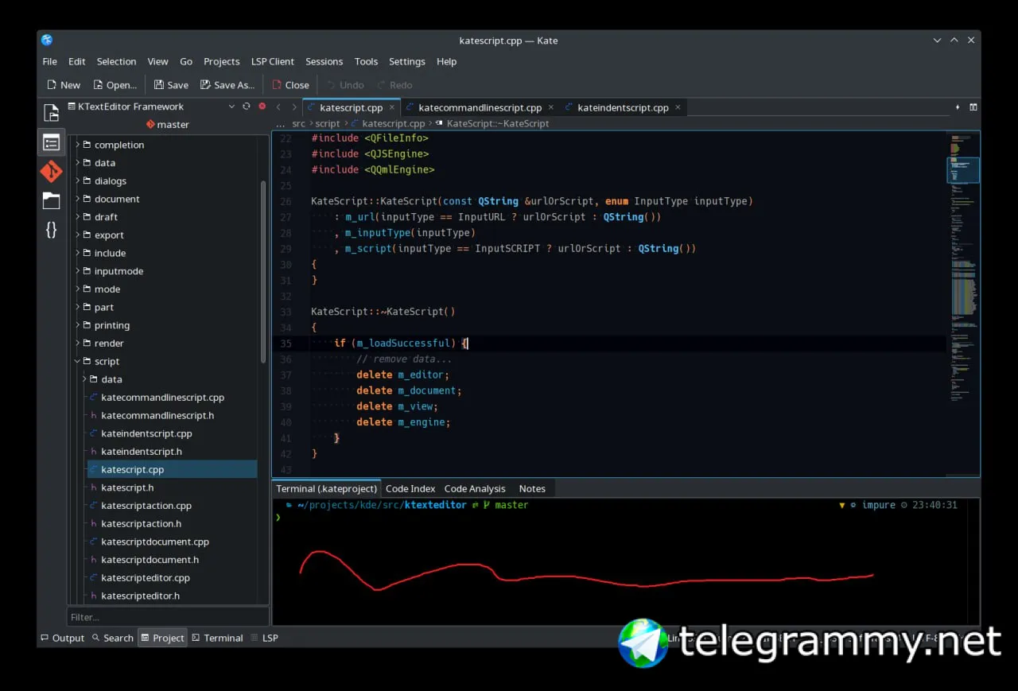The height and width of the screenshot is (691, 1018).
Task: Close the katecommandlinescript.cpp tab
Action: (551, 107)
